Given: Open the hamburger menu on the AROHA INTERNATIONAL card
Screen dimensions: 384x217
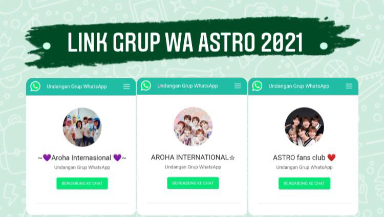Looking at the screenshot, I should (x=238, y=85).
